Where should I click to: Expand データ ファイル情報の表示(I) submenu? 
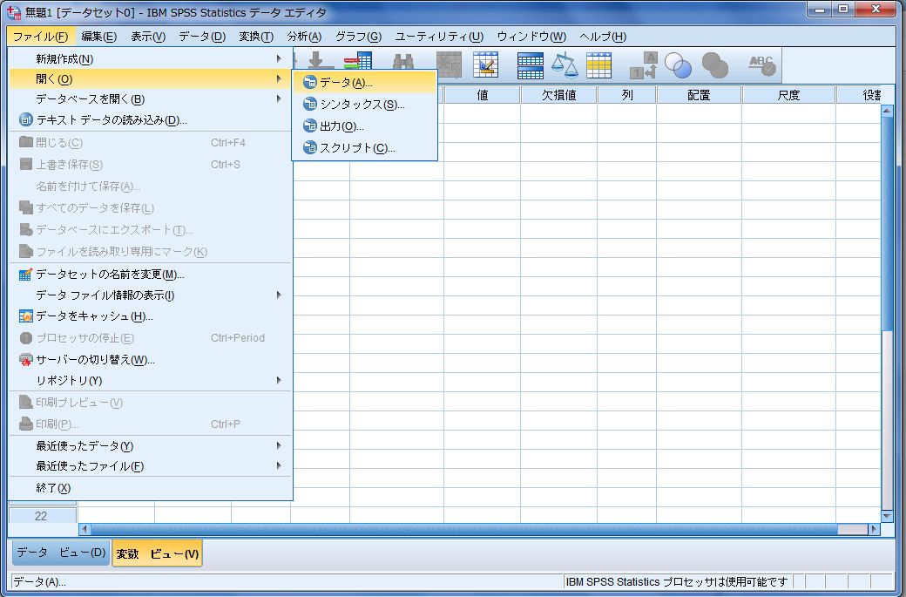(x=150, y=295)
